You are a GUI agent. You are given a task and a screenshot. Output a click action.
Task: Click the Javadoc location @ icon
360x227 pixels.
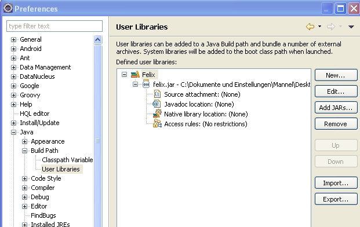[x=157, y=104]
